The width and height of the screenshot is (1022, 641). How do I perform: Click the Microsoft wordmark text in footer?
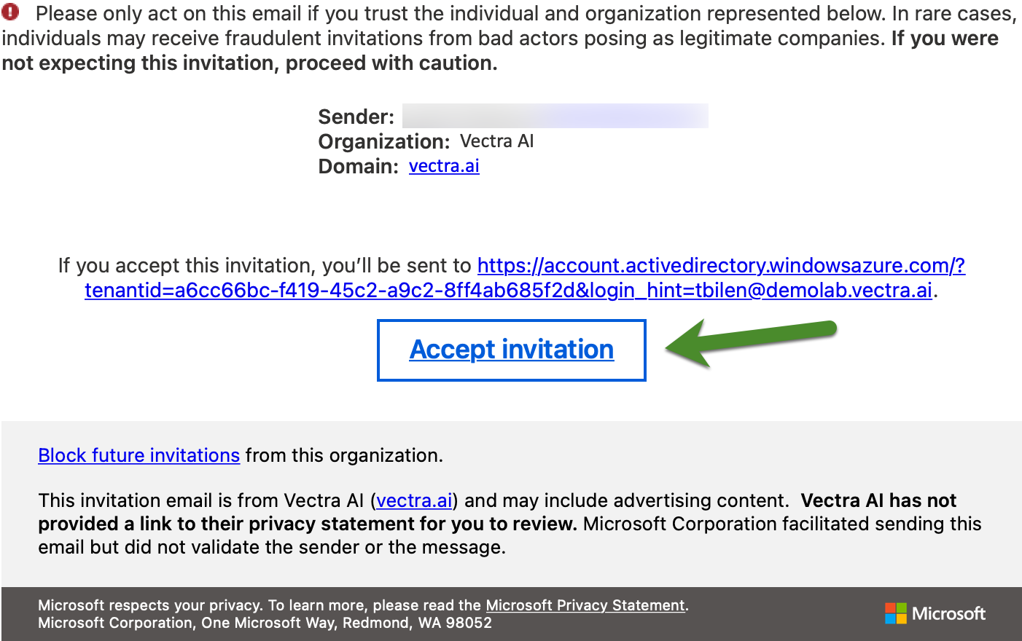pyautogui.click(x=948, y=613)
